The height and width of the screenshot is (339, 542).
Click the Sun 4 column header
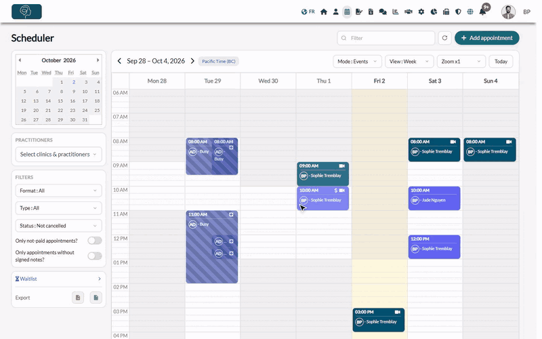(x=491, y=81)
